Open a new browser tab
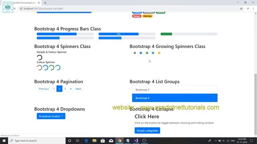The width and height of the screenshot is (257, 144). coord(45,3)
